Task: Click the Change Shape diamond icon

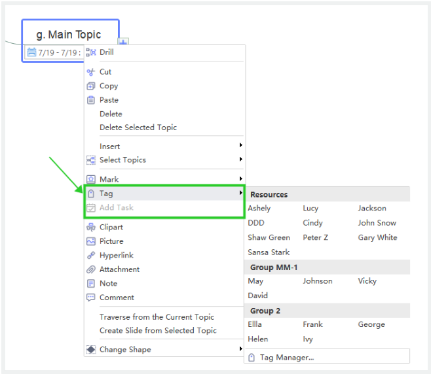Action: point(91,350)
